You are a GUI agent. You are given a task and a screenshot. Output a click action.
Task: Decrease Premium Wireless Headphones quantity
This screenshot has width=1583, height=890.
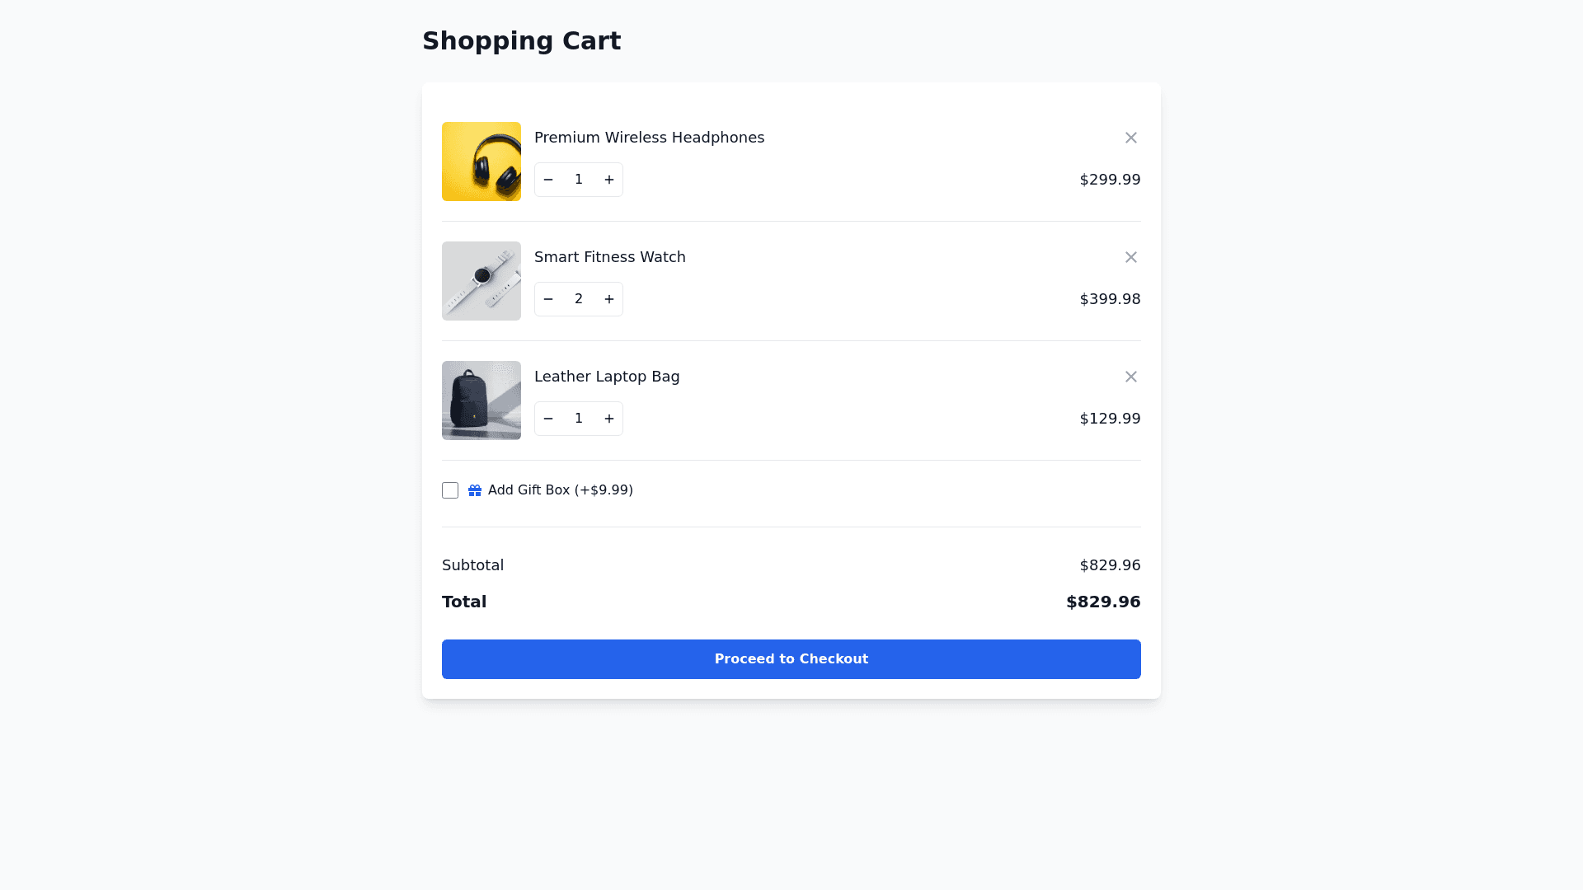548,180
